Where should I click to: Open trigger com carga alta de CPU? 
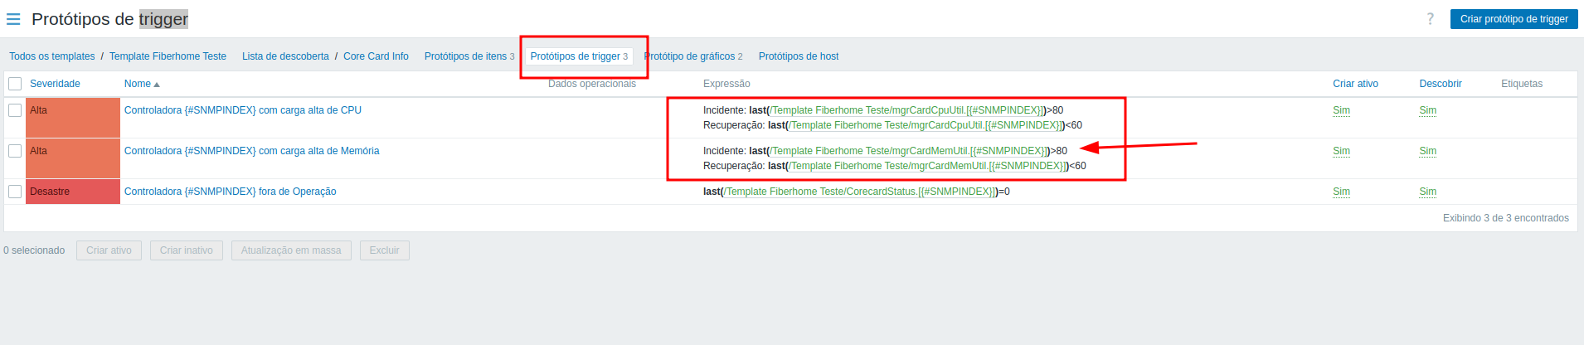pyautogui.click(x=243, y=110)
